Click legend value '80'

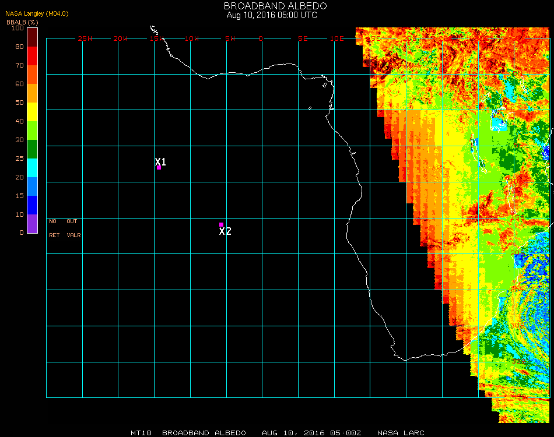19,47
